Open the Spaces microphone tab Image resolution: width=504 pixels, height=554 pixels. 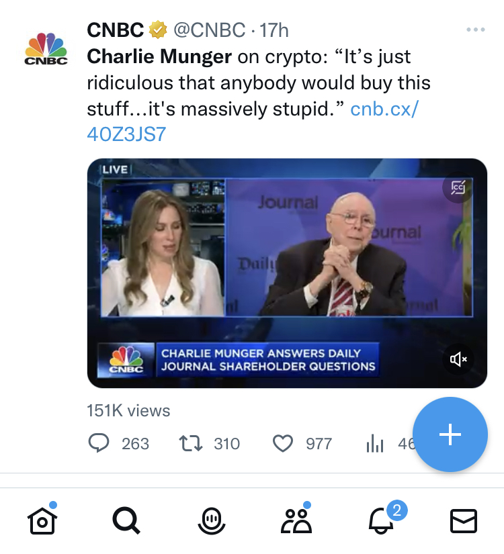coord(211,520)
